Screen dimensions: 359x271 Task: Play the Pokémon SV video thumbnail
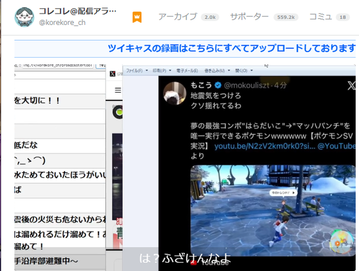coord(273,211)
